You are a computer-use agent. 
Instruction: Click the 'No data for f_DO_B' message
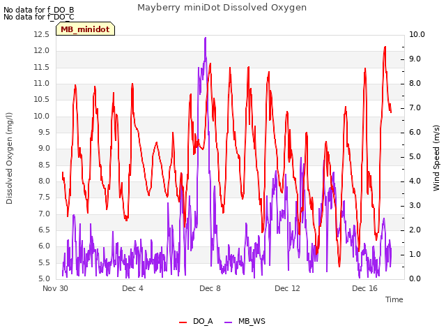[39, 10]
